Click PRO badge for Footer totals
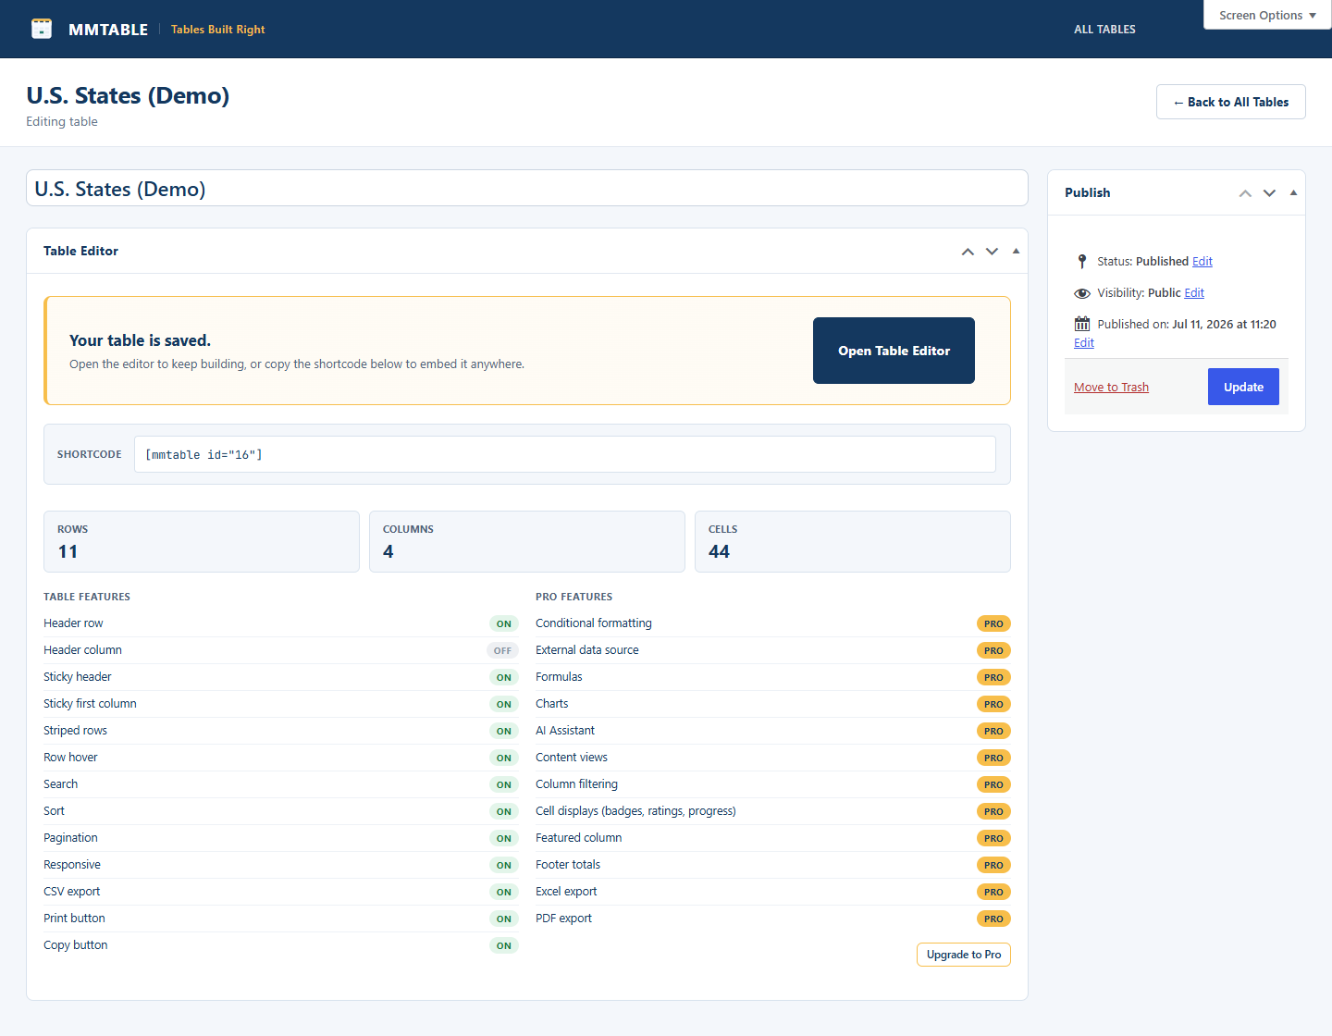The image size is (1332, 1036). point(993,865)
